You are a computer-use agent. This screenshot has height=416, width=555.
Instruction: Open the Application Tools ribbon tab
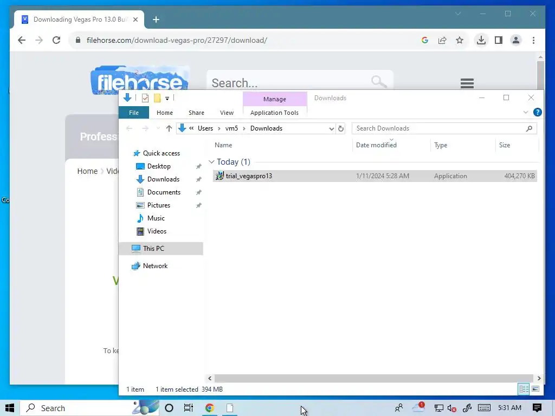point(274,113)
